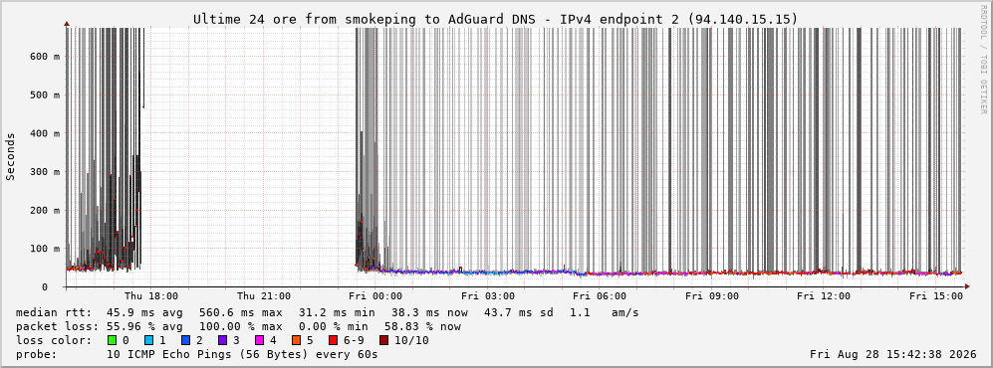Click the light blue loss color 1 swatch
993x368 pixels.
click(x=149, y=341)
